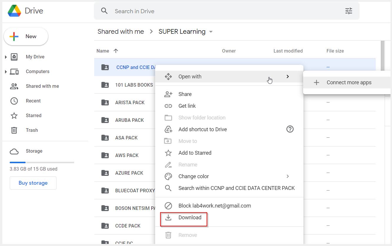Click the Add to Starred star icon

[x=168, y=153]
